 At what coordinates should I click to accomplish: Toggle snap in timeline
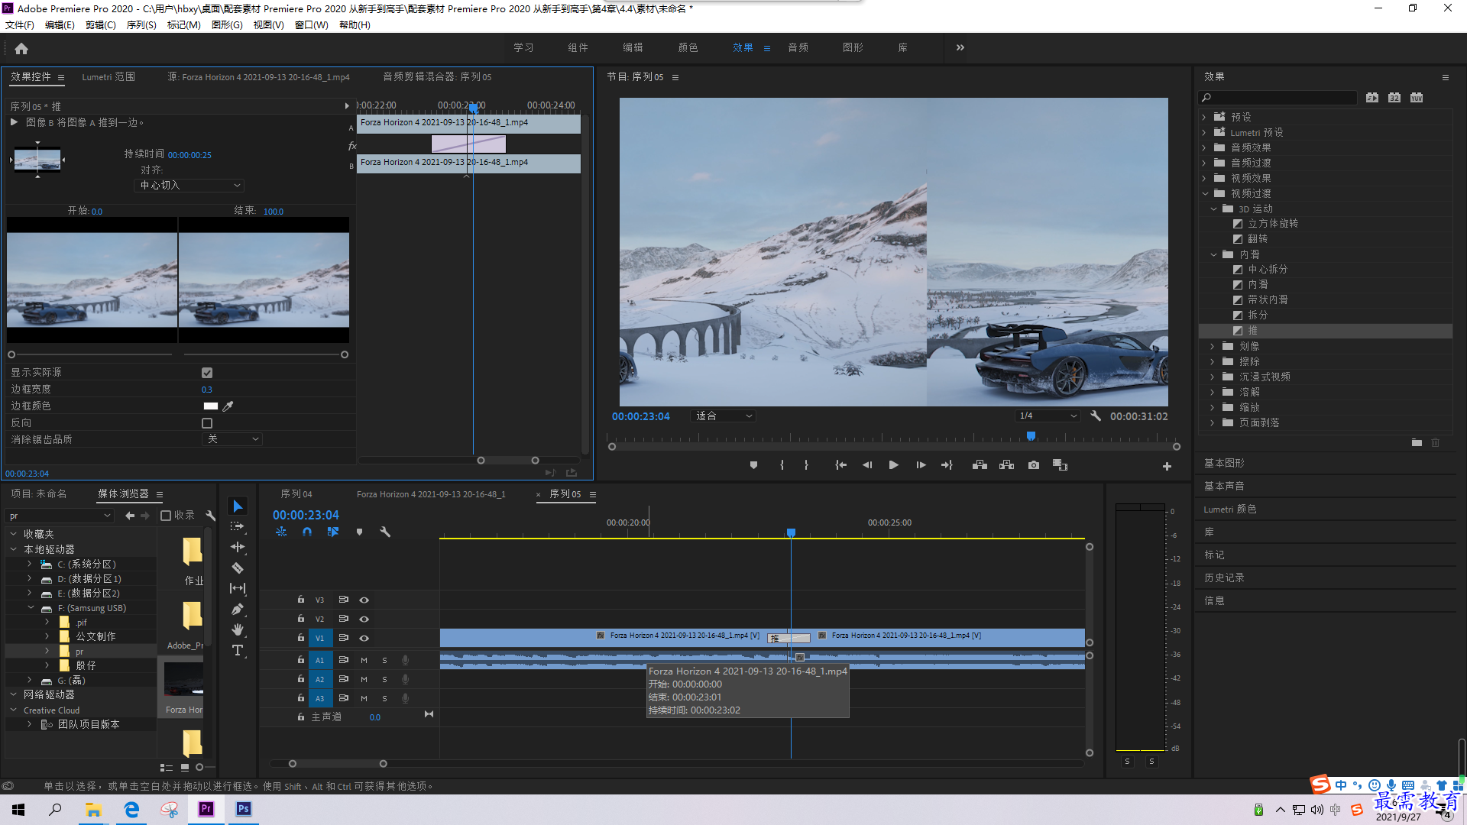(x=306, y=532)
